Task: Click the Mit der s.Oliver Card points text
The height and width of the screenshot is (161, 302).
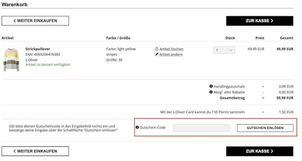Action: (202, 112)
